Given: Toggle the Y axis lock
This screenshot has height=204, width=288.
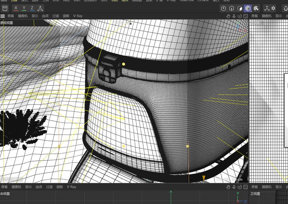Looking at the screenshot, I should (x=24, y=8).
